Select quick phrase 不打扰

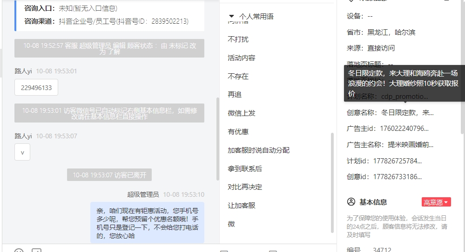tap(238, 39)
